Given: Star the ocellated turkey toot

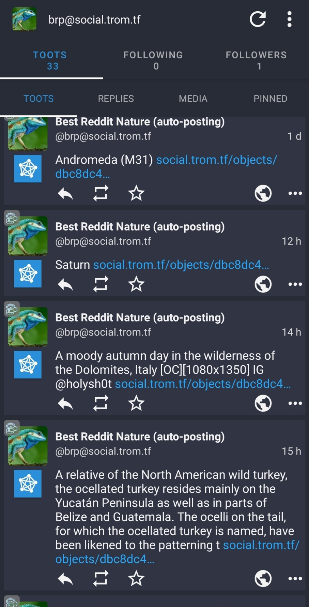Looking at the screenshot, I should point(136,578).
